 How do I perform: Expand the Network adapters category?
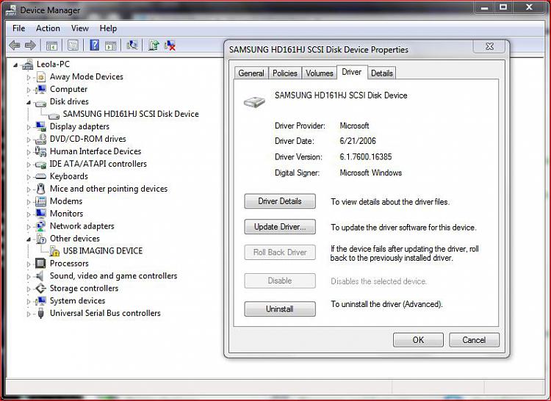(29, 226)
